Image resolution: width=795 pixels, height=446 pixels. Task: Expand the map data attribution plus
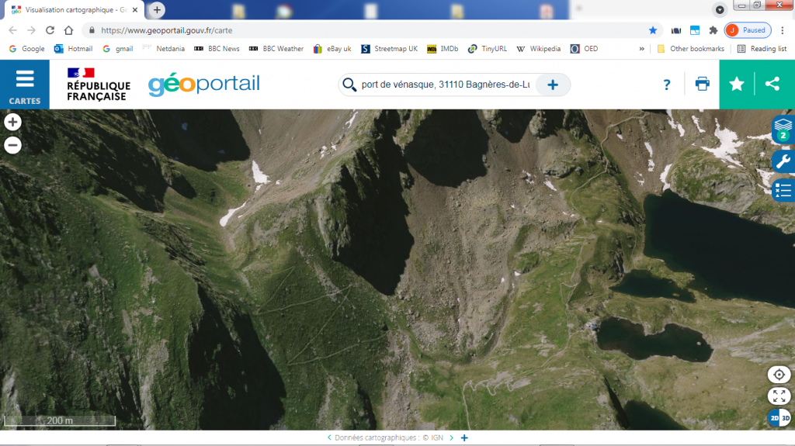[464, 438]
